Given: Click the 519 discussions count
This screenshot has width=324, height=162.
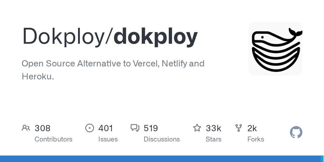Looking at the screenshot, I should point(151,128).
